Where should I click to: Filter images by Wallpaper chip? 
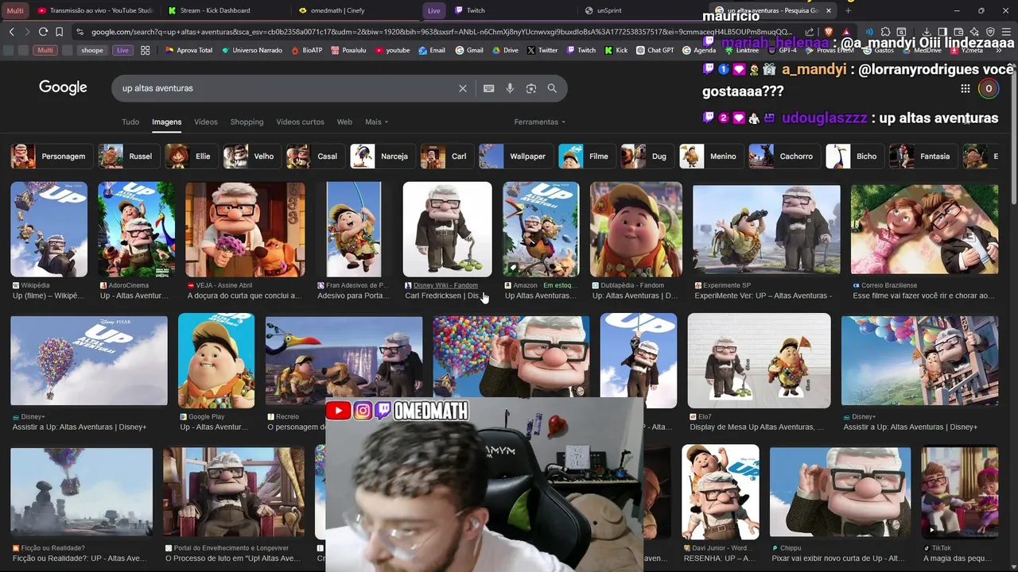click(515, 157)
